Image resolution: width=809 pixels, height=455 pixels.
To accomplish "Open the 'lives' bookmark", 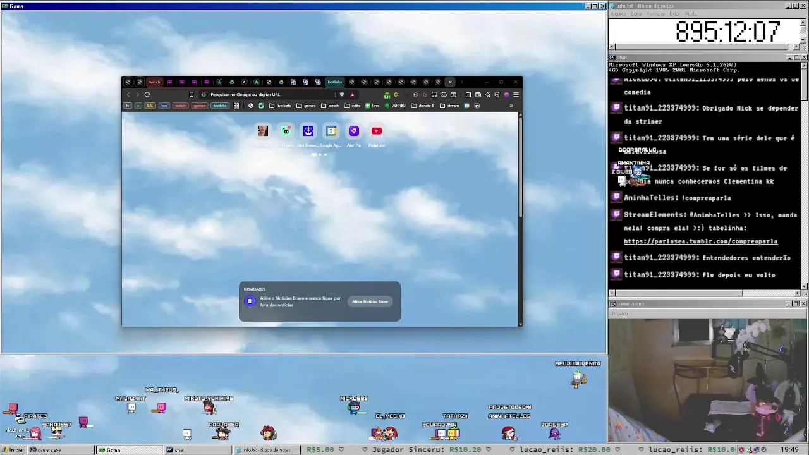I will coord(372,106).
